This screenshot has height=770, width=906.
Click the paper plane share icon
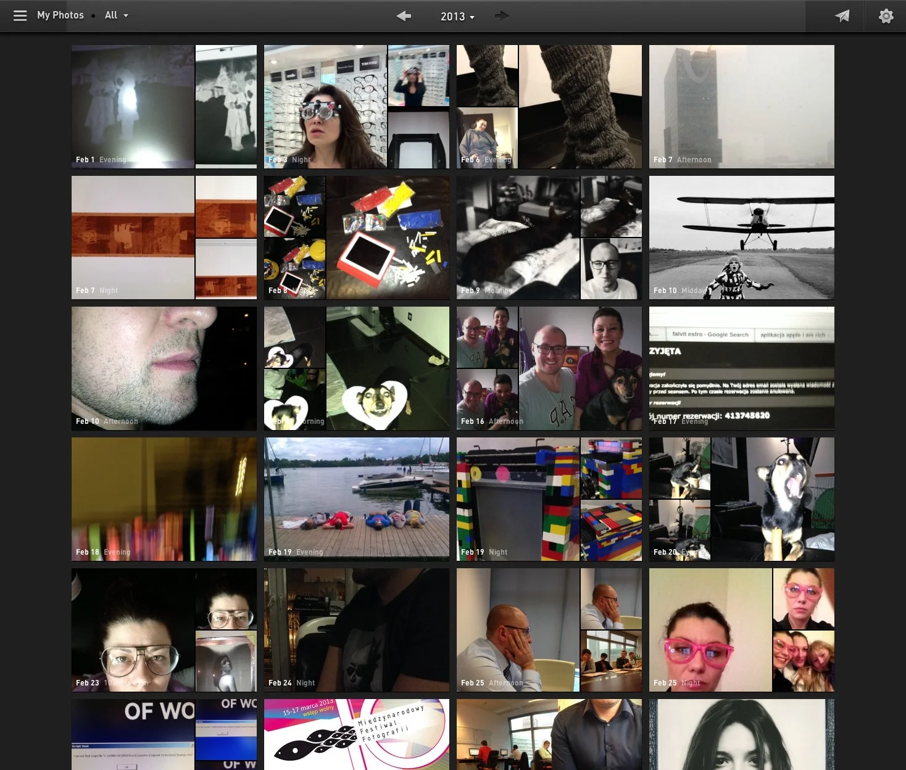842,16
